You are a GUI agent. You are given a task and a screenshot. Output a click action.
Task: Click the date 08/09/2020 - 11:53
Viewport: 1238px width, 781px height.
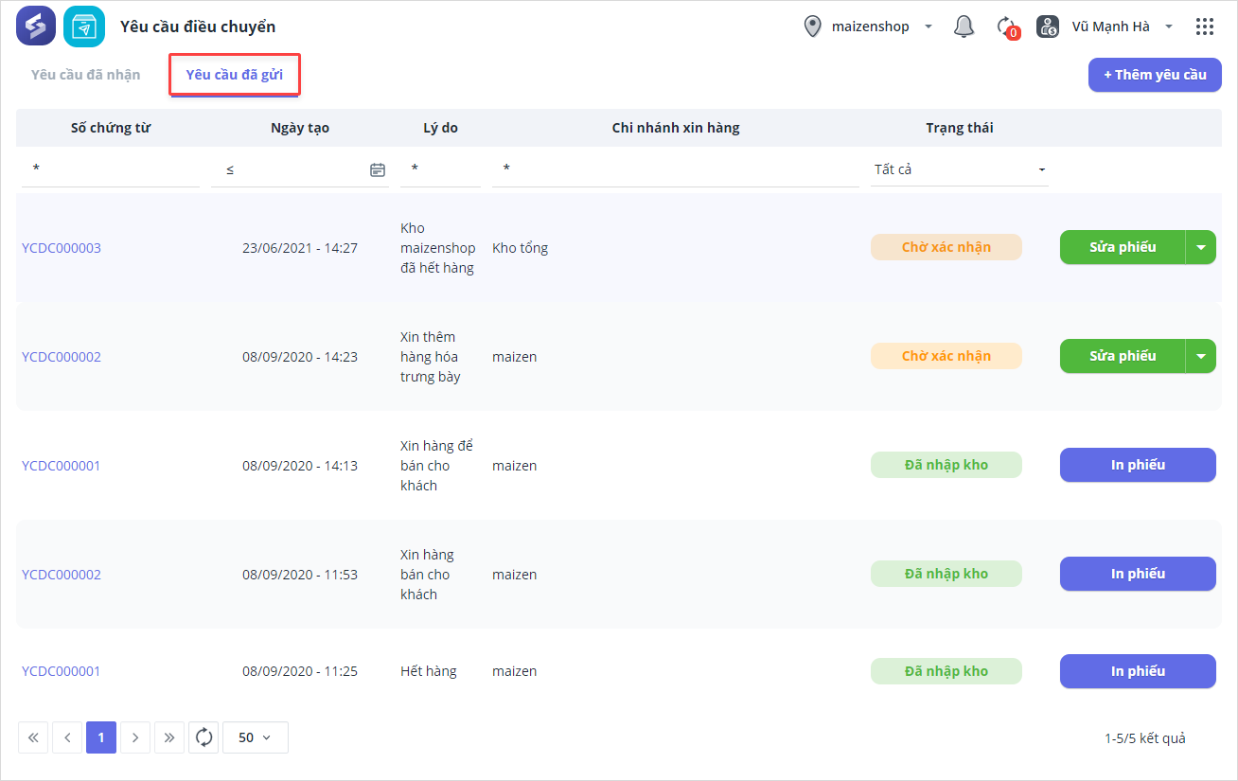point(300,575)
